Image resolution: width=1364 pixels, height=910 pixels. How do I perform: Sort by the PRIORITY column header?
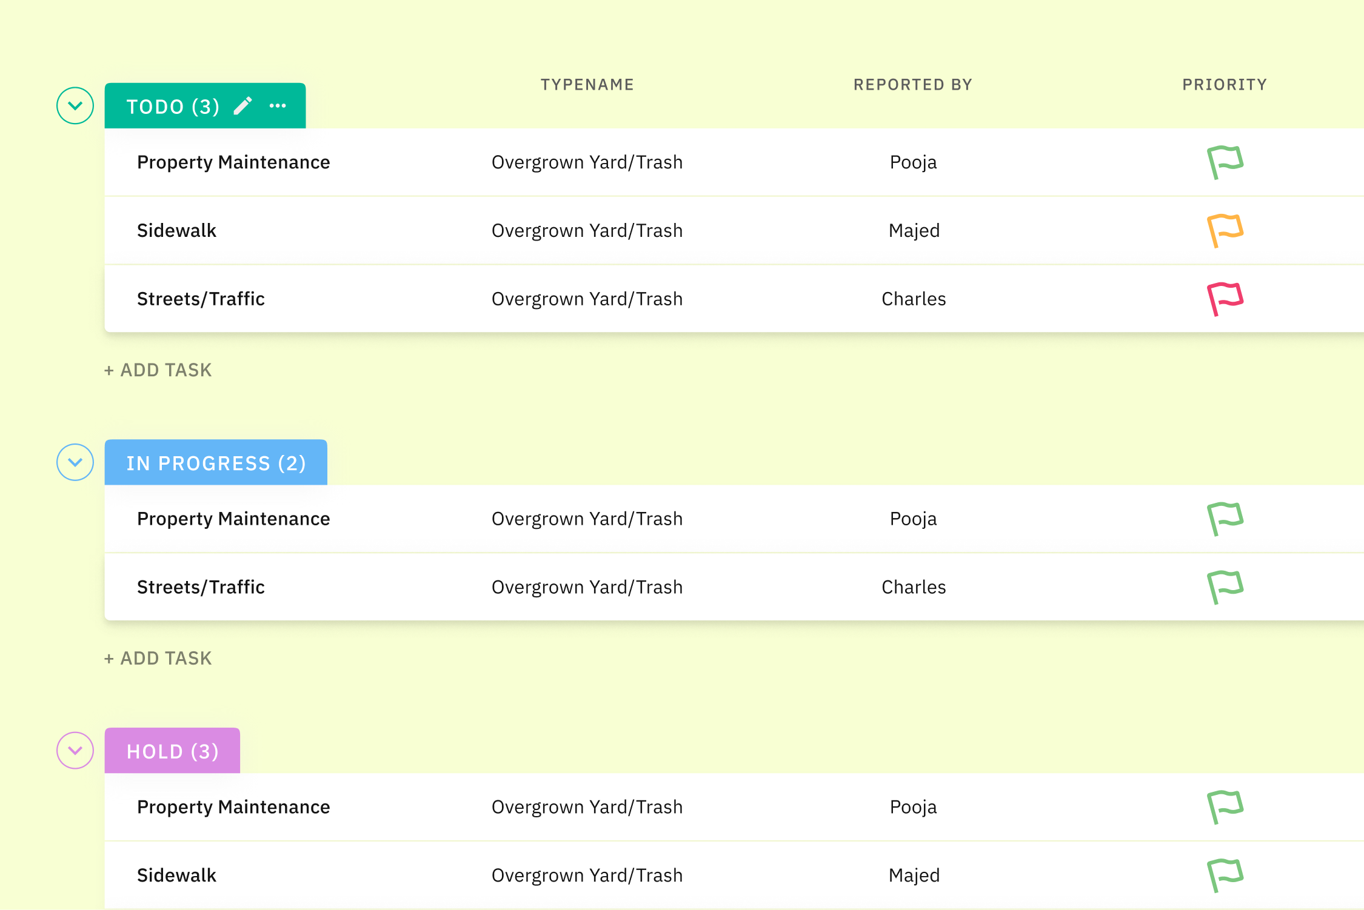pyautogui.click(x=1225, y=85)
